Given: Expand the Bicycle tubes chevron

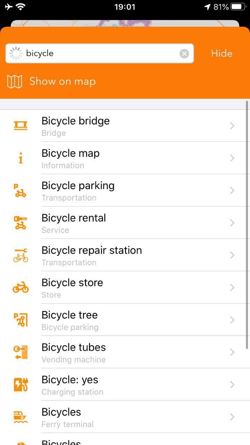Looking at the screenshot, I should pyautogui.click(x=232, y=352).
